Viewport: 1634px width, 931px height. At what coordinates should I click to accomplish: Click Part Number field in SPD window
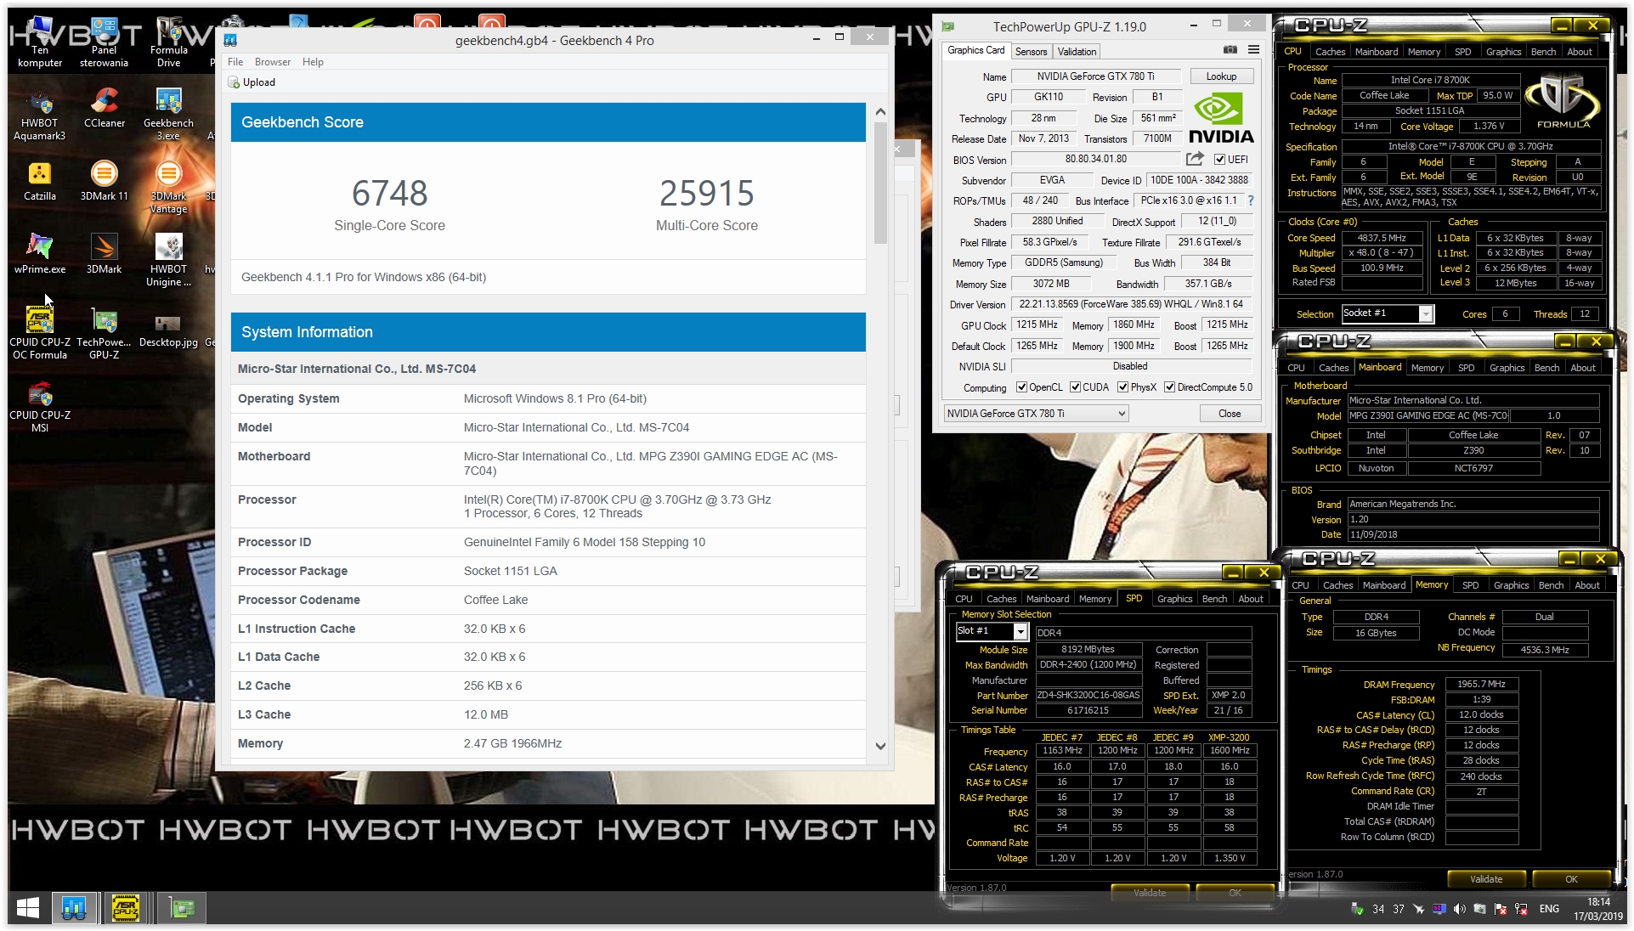[x=1088, y=695]
